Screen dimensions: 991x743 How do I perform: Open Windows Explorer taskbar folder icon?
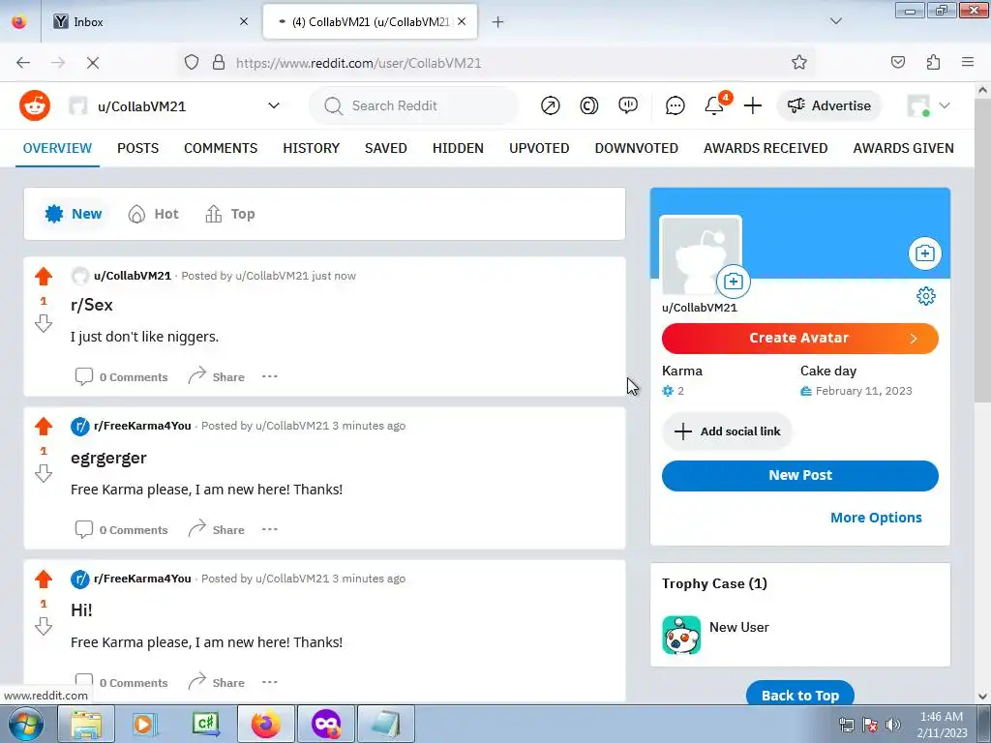point(86,724)
